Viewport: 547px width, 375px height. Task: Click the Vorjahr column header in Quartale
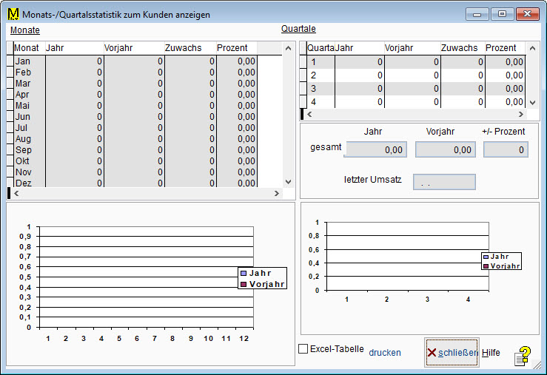(x=412, y=48)
